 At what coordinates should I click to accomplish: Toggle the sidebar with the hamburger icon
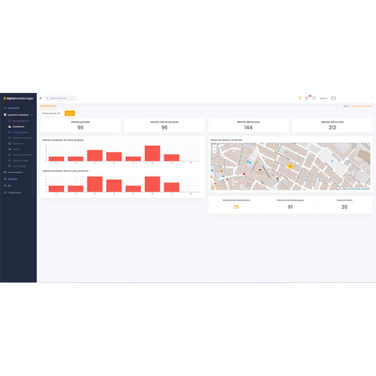pos(40,98)
